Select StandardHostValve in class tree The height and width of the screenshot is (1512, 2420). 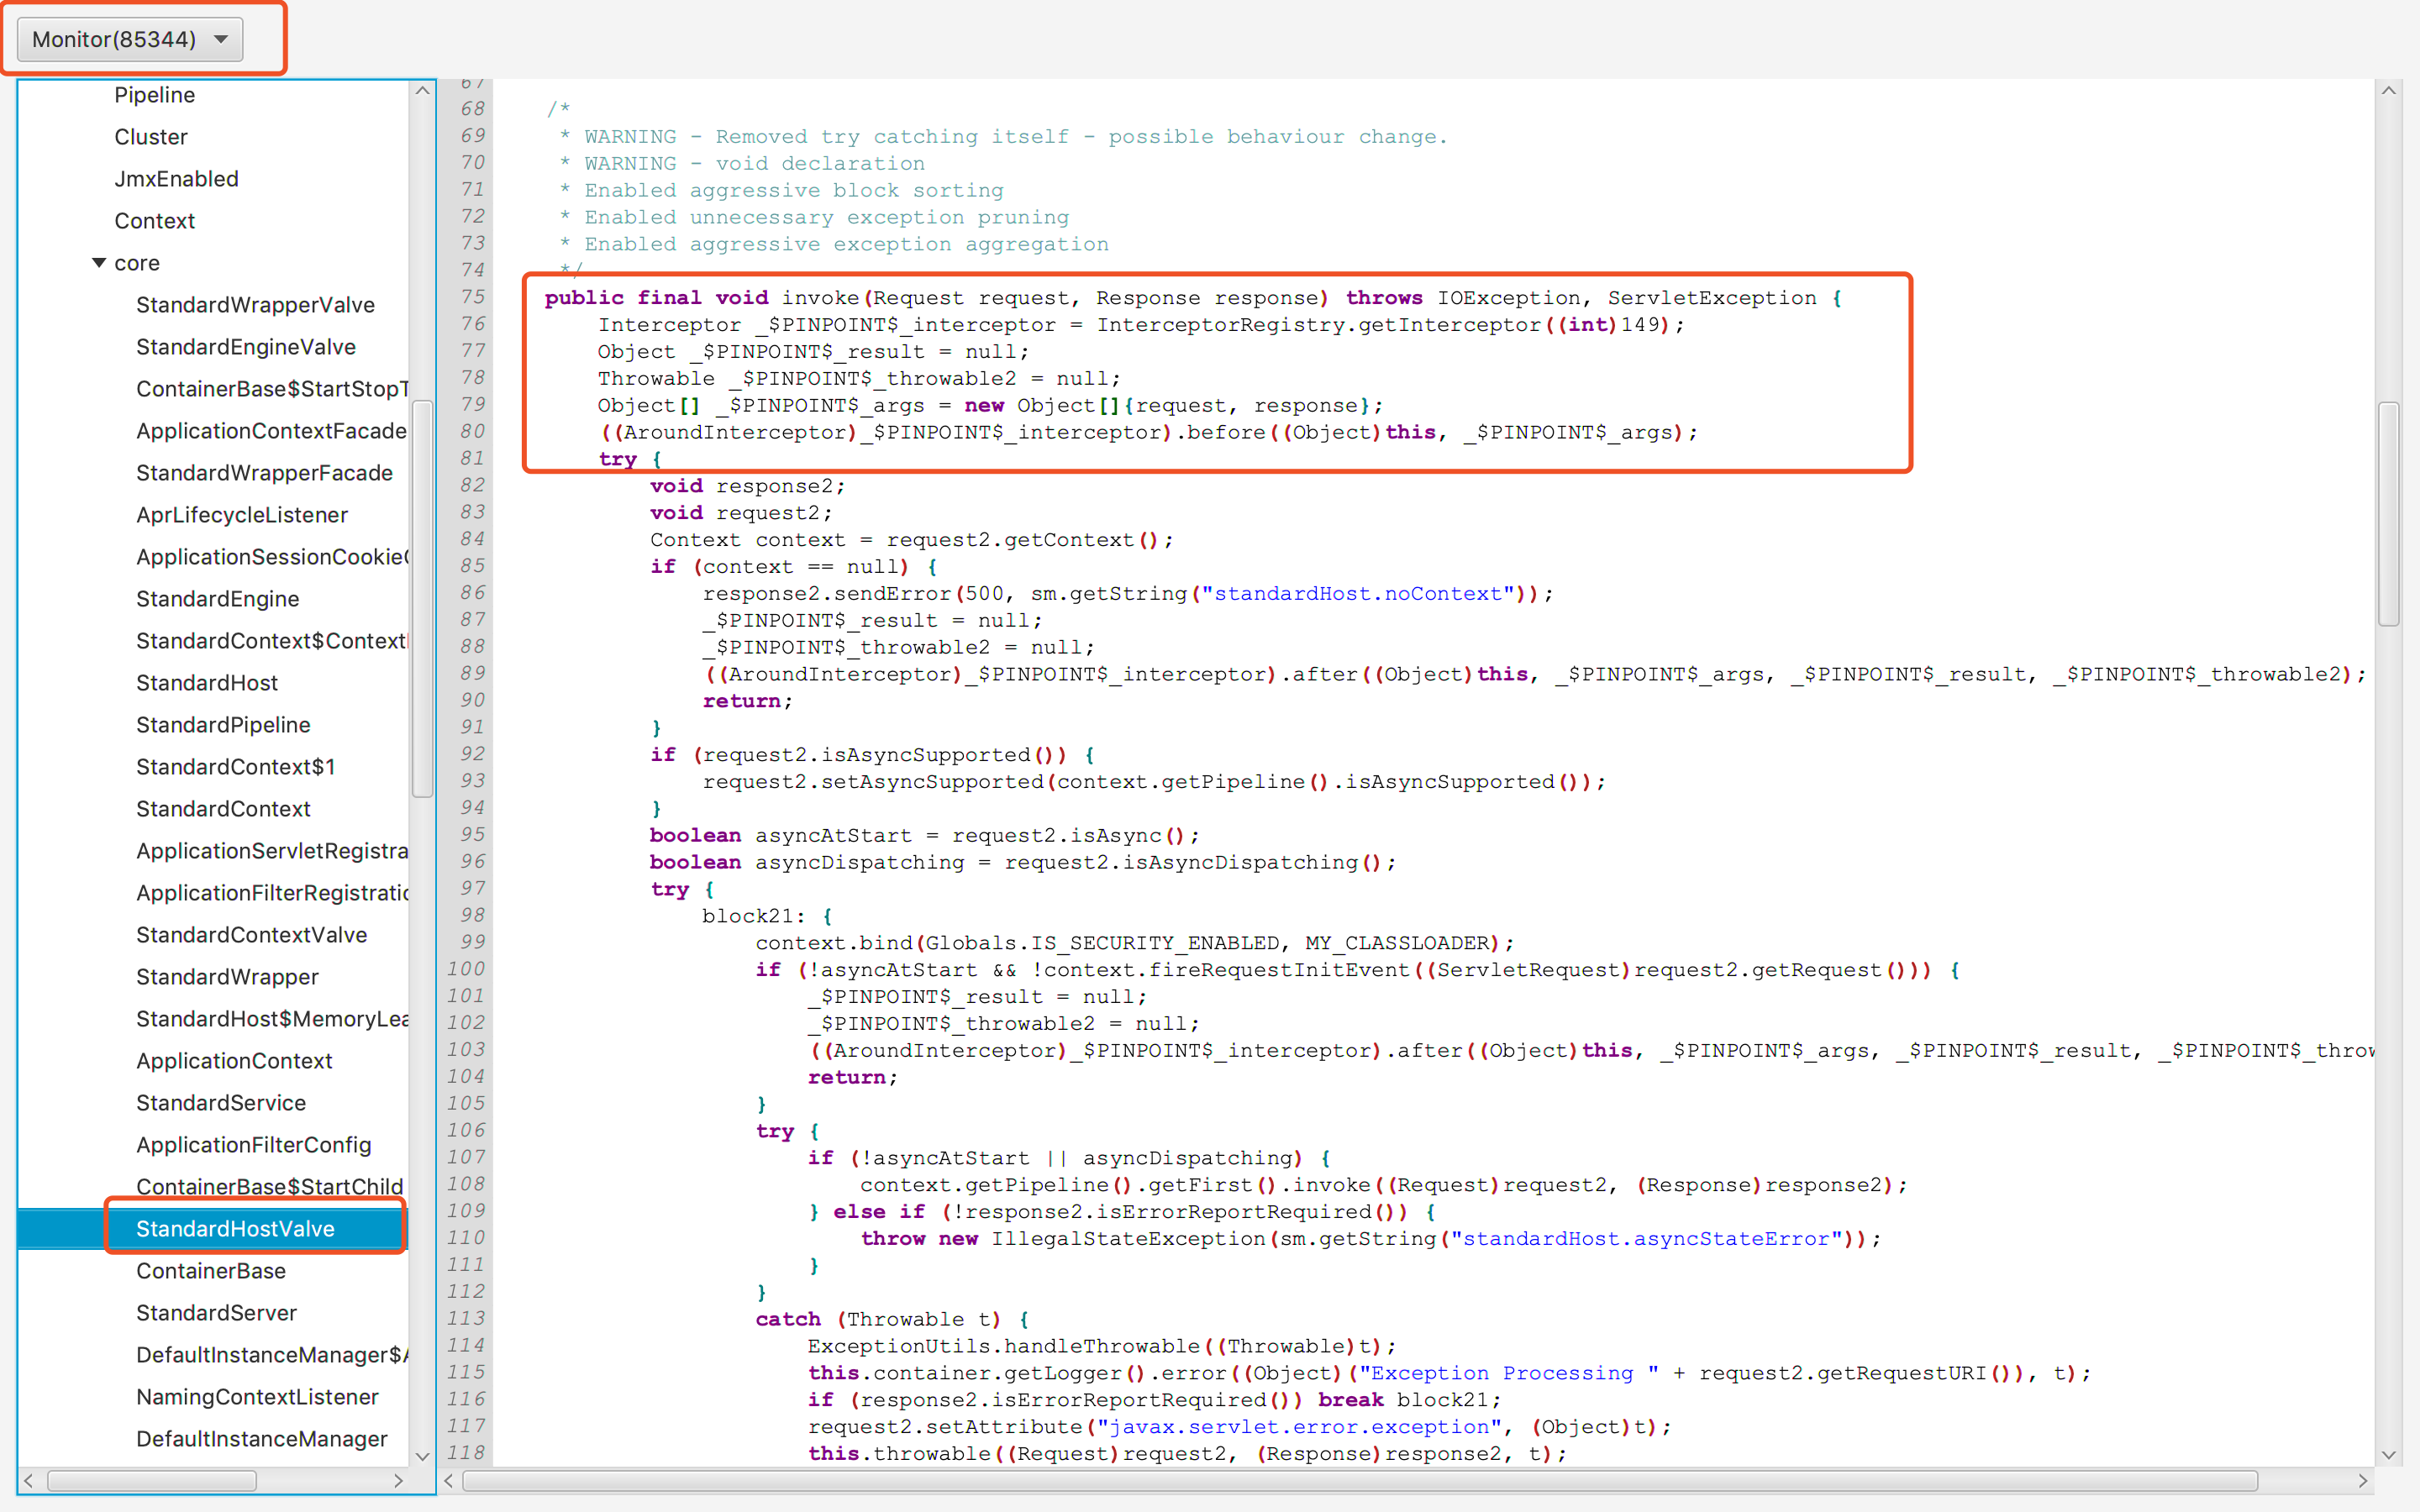click(x=235, y=1229)
